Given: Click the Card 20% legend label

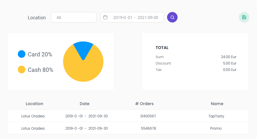Looking at the screenshot, I should click(40, 54).
